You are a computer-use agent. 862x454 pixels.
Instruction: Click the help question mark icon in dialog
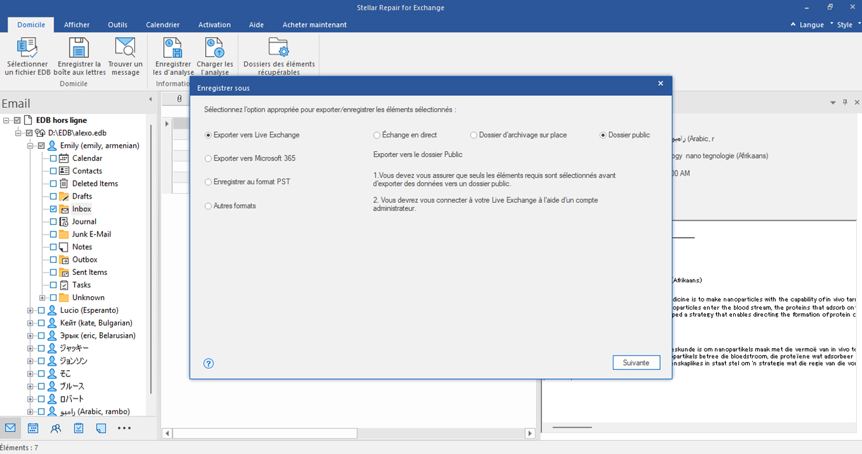(x=209, y=363)
